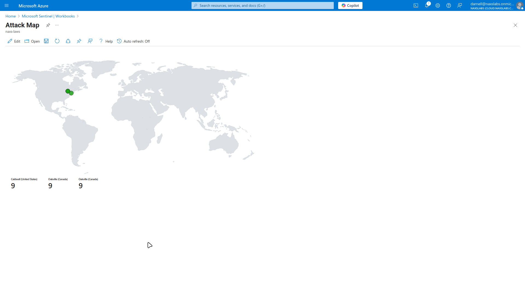
Task: Close the Attack Map blade
Action: (515, 25)
